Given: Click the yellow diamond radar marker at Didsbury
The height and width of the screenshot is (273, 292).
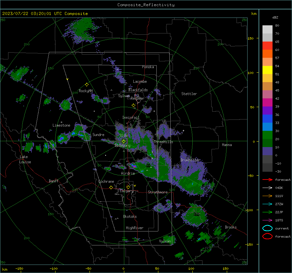Looking at the screenshot, I should pos(124,142).
